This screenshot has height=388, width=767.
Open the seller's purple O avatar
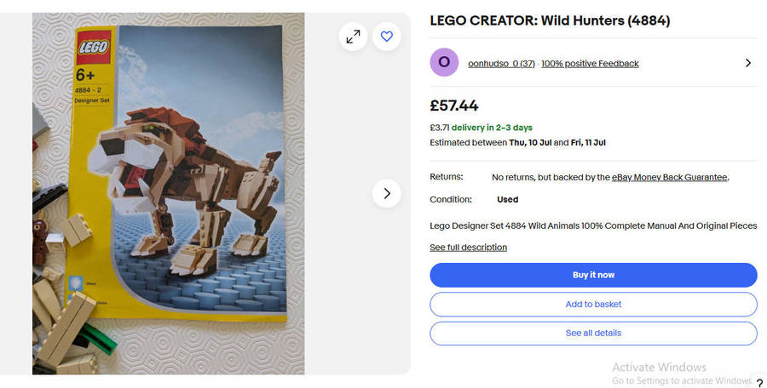[x=444, y=63]
